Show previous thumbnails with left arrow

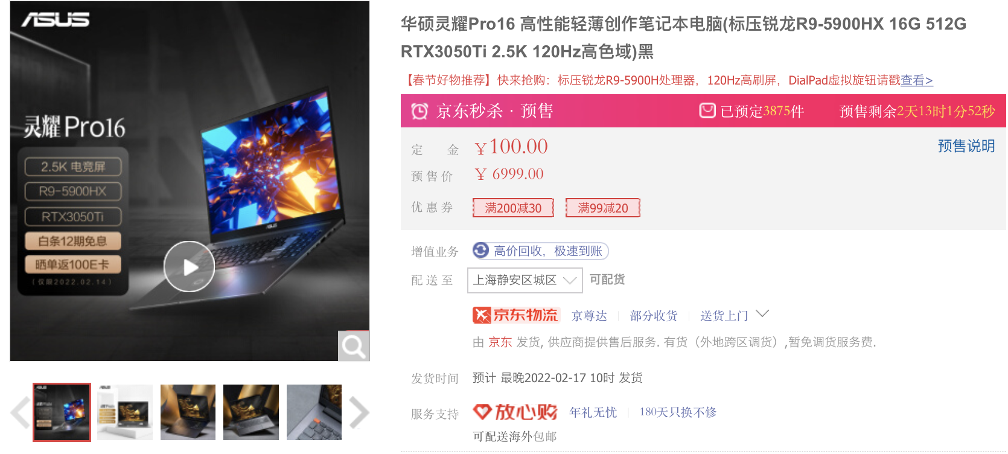pyautogui.click(x=20, y=413)
